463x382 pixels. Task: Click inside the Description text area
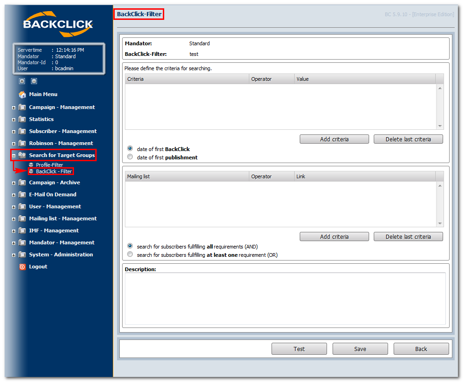coord(285,298)
